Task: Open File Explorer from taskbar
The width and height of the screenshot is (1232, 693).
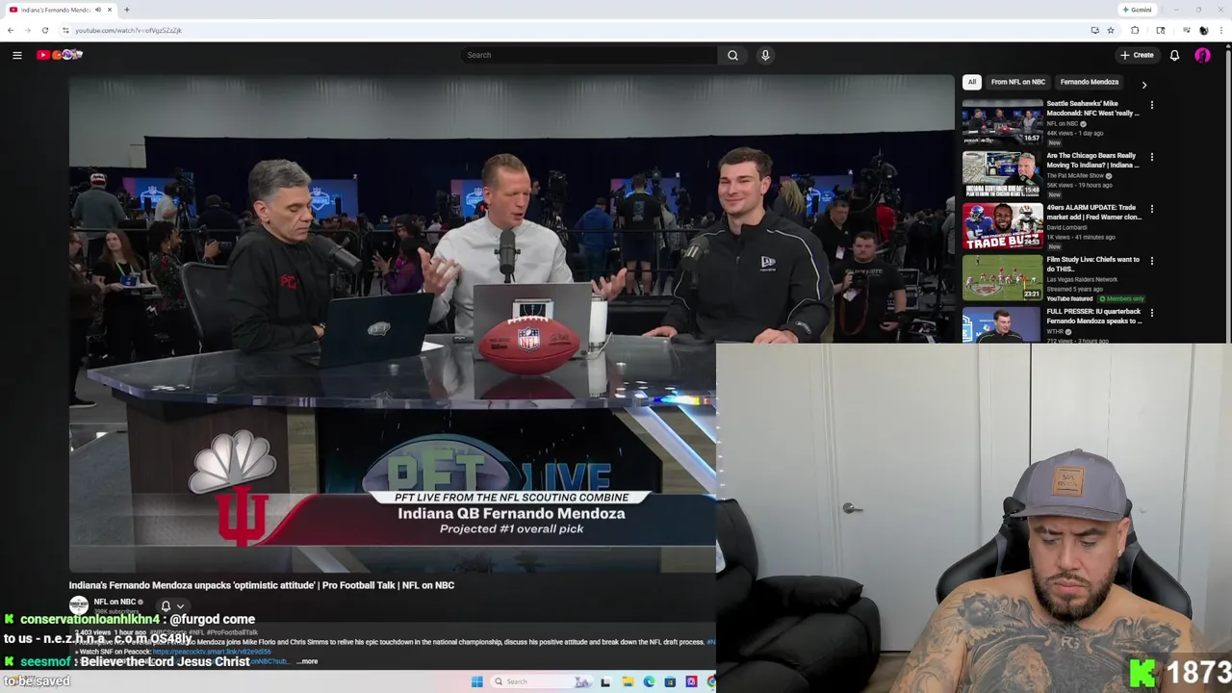Action: (x=628, y=681)
